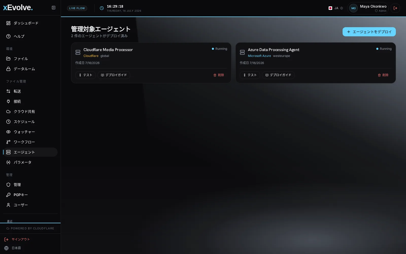Open 接続 connections
Image resolution: width=406 pixels, height=254 pixels.
(30, 101)
